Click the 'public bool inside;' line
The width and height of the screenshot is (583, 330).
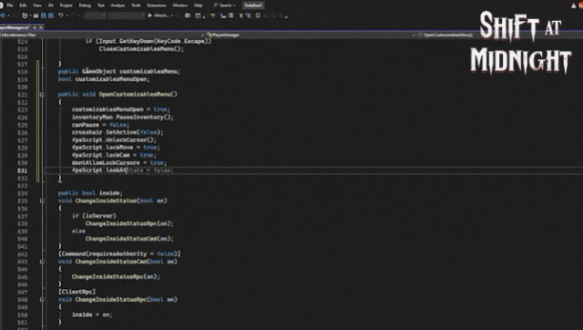tap(90, 193)
